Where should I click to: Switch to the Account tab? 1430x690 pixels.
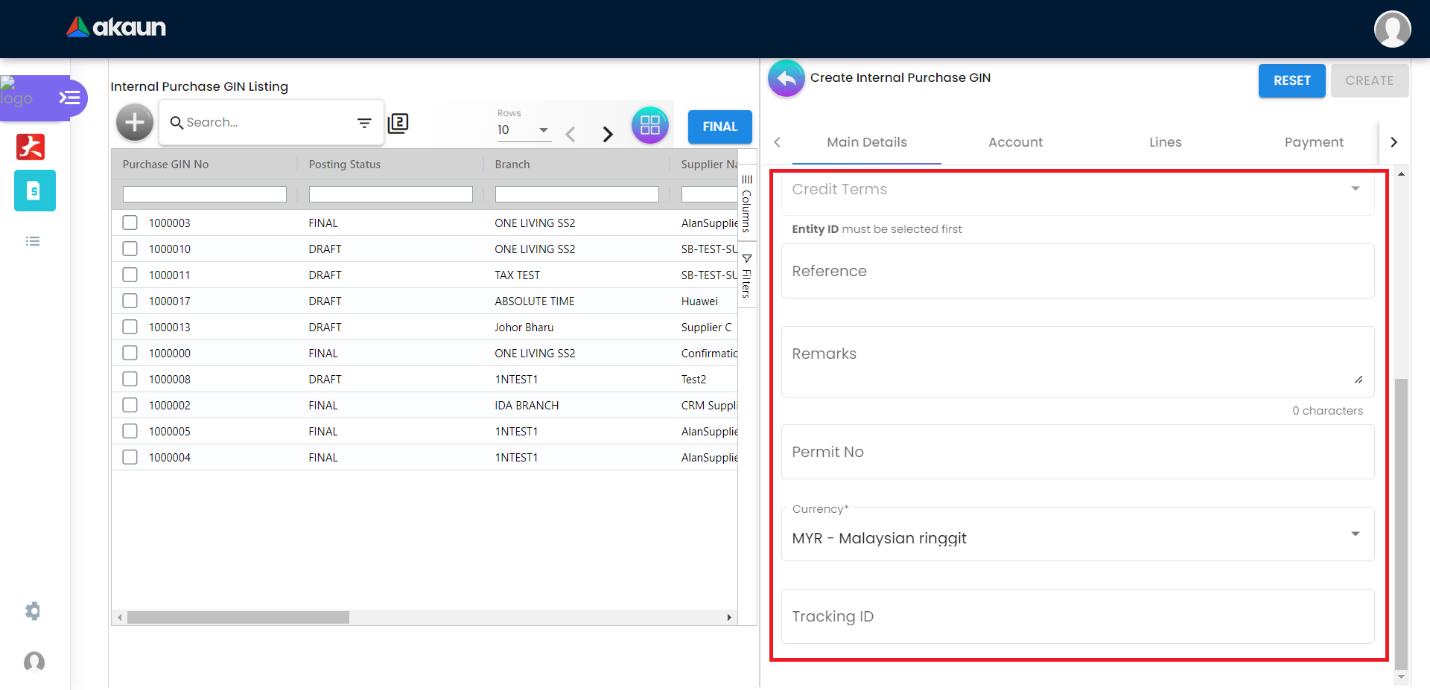1015,142
